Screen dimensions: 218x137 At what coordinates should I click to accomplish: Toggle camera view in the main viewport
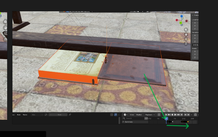pos(186,39)
